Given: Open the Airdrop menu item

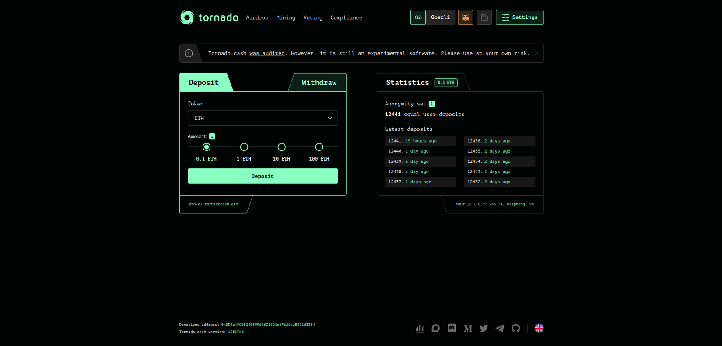Looking at the screenshot, I should click(x=257, y=18).
